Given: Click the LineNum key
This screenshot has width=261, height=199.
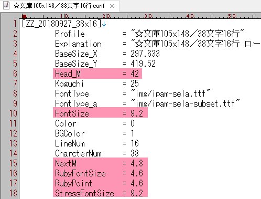Looking at the screenshot, I should 70,143.
